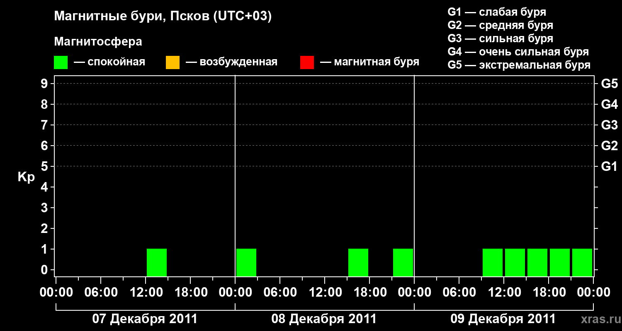Click the 18:00 tick label of 08 Декабря
The image size is (622, 331).
point(369,292)
